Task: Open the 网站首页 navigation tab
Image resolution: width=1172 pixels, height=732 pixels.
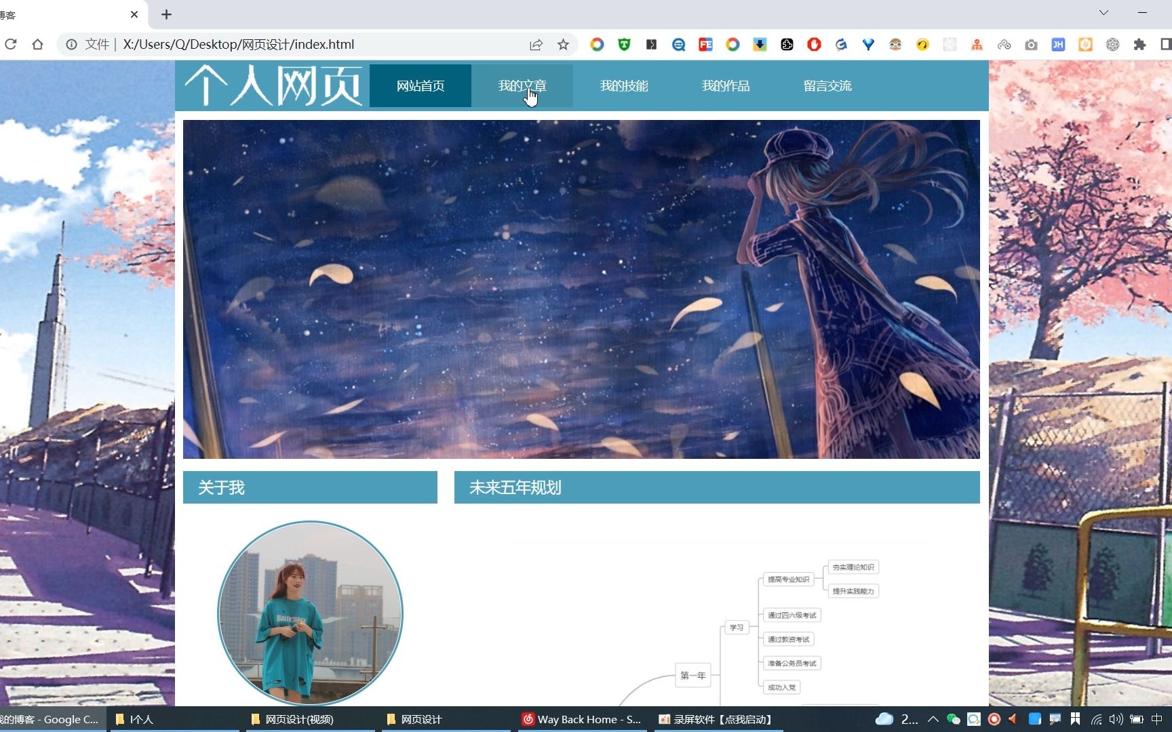Action: coord(421,86)
